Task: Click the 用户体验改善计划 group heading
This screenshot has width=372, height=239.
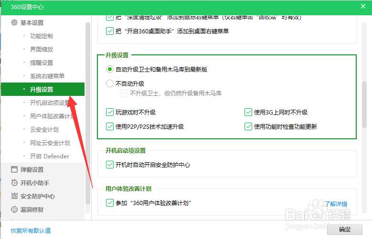Action: click(128, 189)
